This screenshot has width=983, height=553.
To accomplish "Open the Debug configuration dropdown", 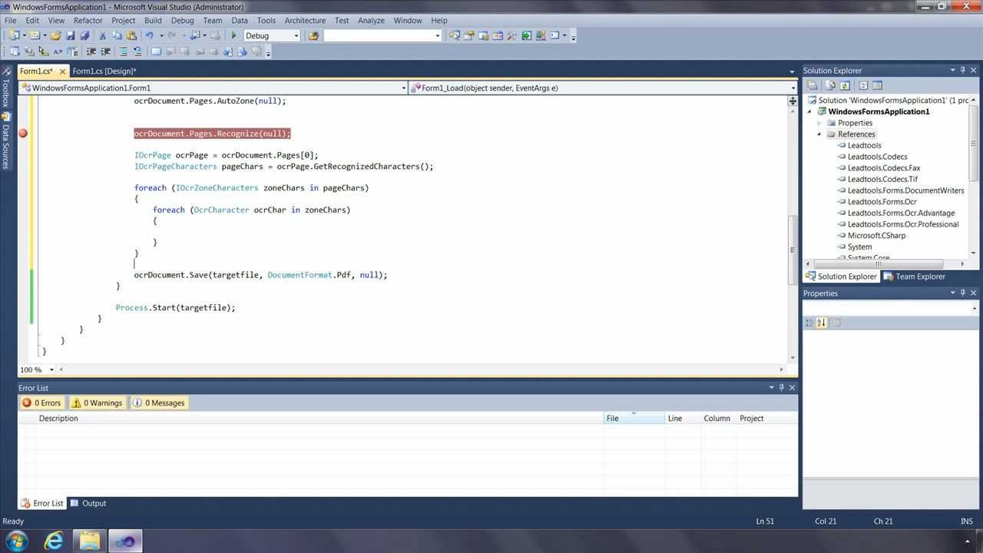I will point(295,35).
